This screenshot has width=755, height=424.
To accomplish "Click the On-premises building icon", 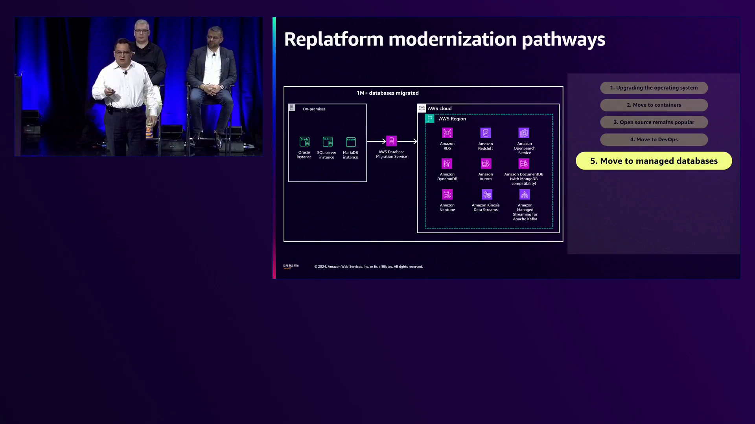I will click(x=292, y=108).
